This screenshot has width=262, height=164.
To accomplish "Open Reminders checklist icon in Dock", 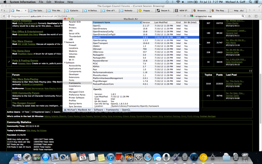I will (x=92, y=158).
